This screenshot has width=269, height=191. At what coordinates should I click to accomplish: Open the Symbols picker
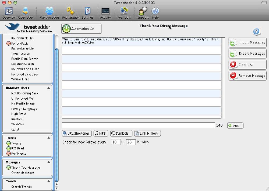coord(121,133)
